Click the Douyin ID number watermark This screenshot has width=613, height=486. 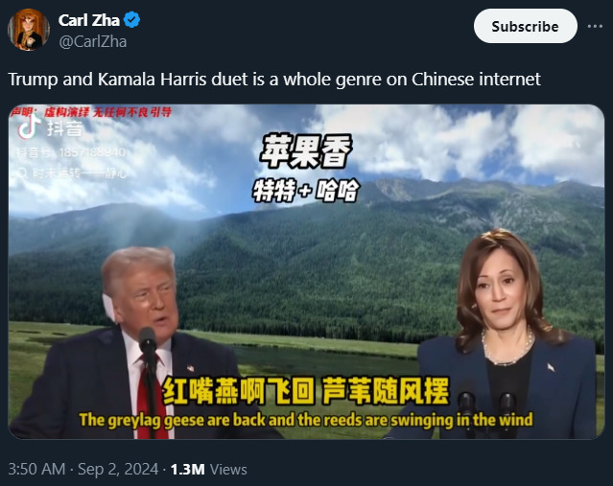pos(71,152)
